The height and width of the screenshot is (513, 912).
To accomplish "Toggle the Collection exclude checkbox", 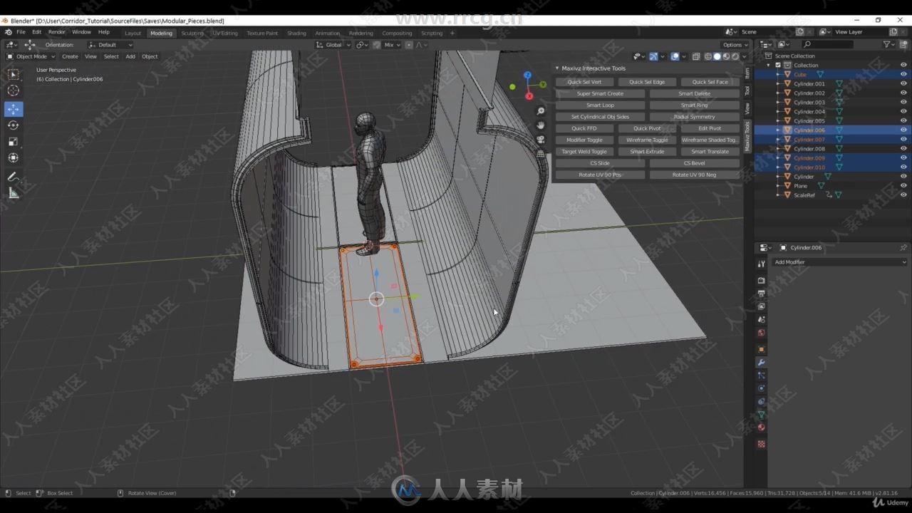I will (778, 65).
